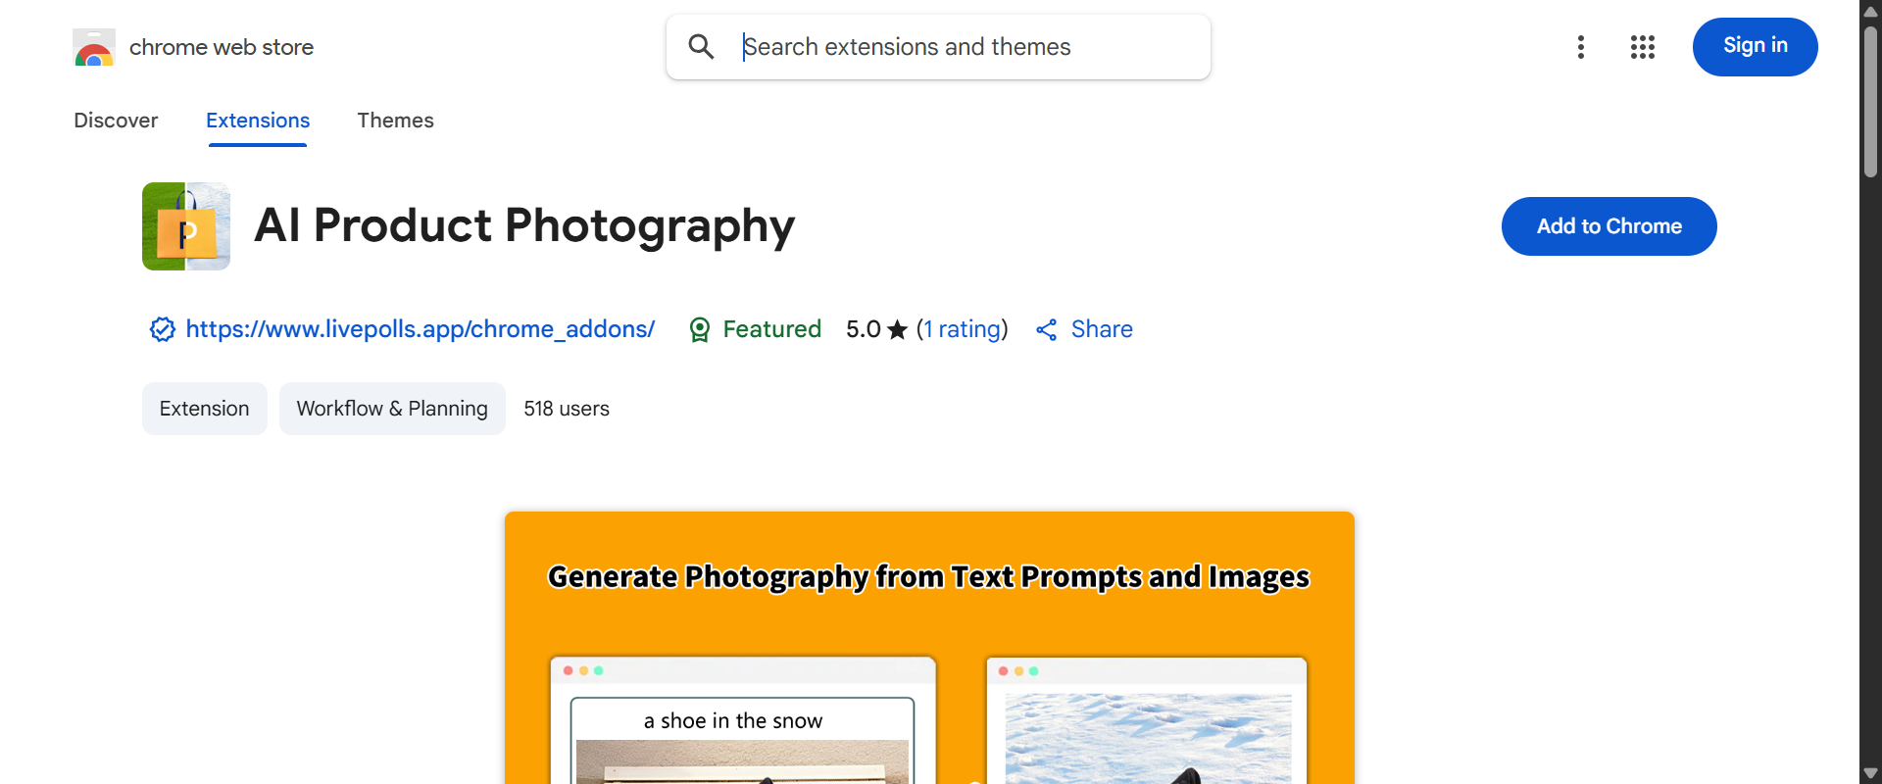This screenshot has width=1882, height=784.
Task: Click the scrollbar down arrow
Action: (1870, 772)
